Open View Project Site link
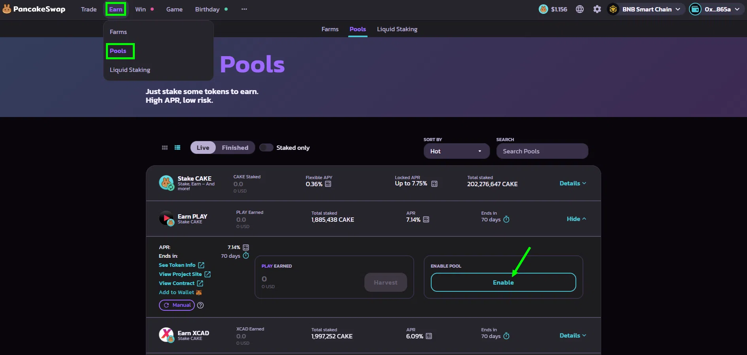The height and width of the screenshot is (355, 747). point(180,274)
